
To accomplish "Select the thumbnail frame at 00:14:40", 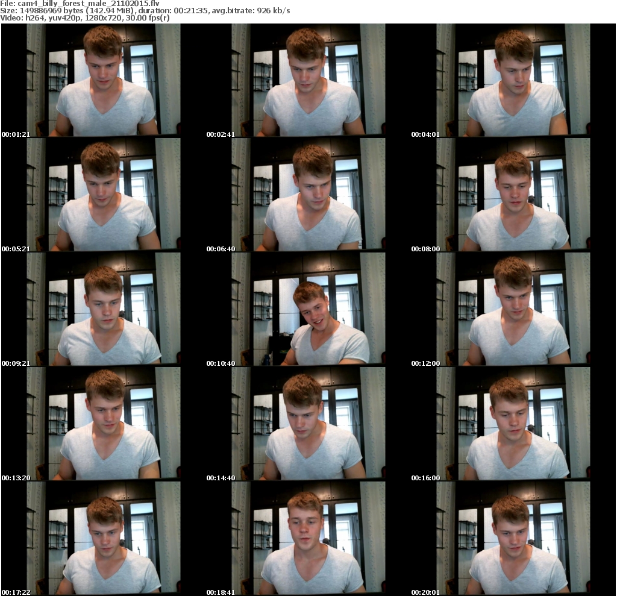I will tap(308, 424).
